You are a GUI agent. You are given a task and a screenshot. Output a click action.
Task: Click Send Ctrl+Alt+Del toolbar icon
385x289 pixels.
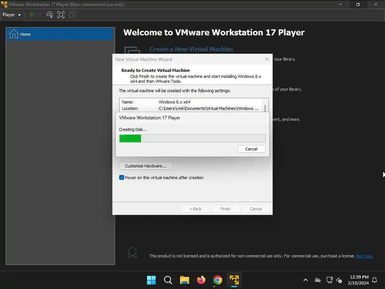(x=50, y=15)
